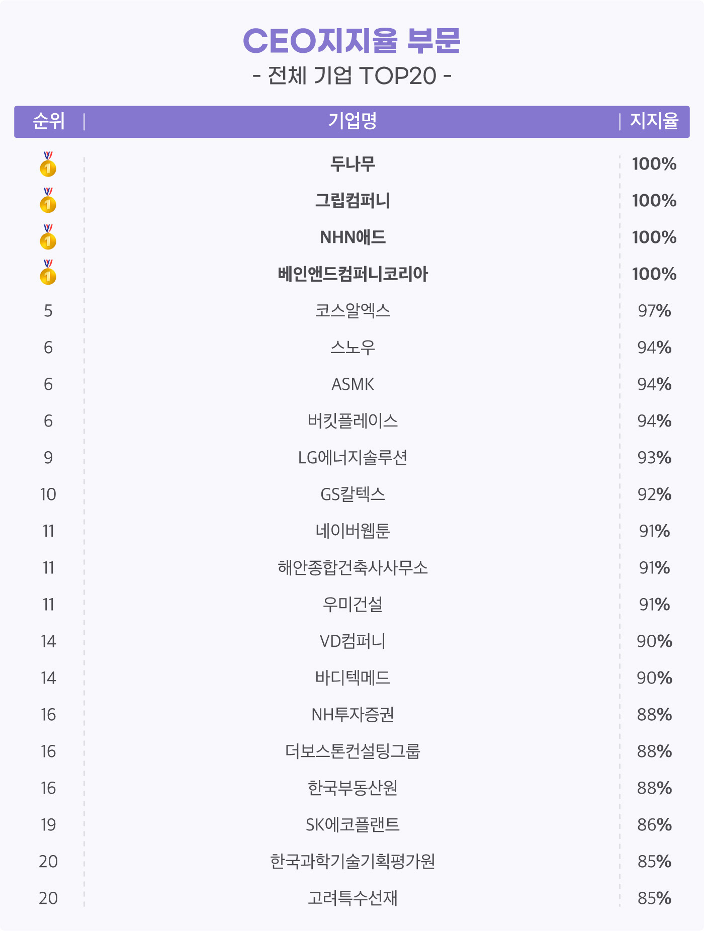Click company name LG에너지솔루션
The image size is (704, 931).
[x=353, y=457]
